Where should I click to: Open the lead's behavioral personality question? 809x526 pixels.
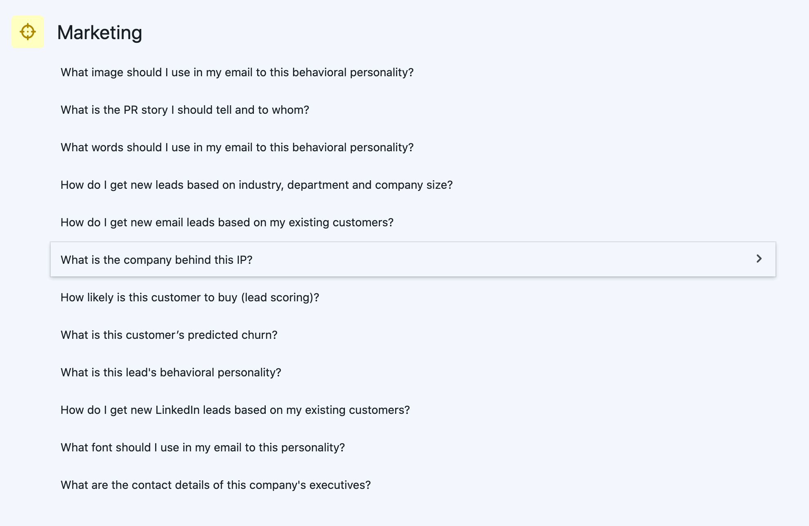tap(171, 373)
